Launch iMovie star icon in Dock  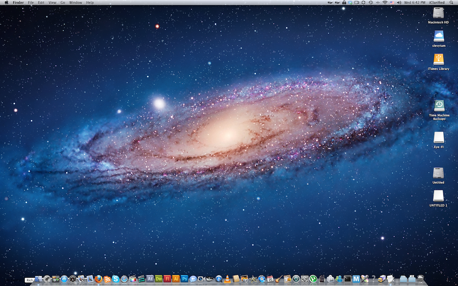(253, 279)
